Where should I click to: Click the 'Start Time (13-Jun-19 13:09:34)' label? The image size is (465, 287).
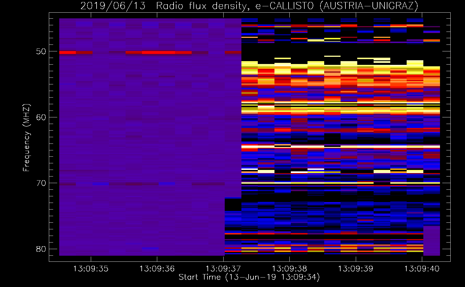(x=249, y=277)
